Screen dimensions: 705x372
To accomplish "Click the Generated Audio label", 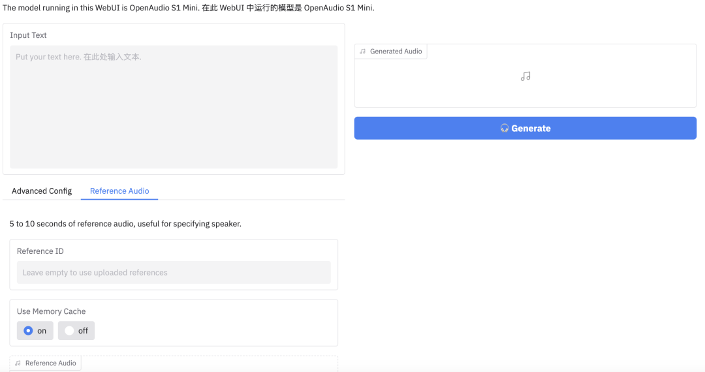I will [x=396, y=51].
